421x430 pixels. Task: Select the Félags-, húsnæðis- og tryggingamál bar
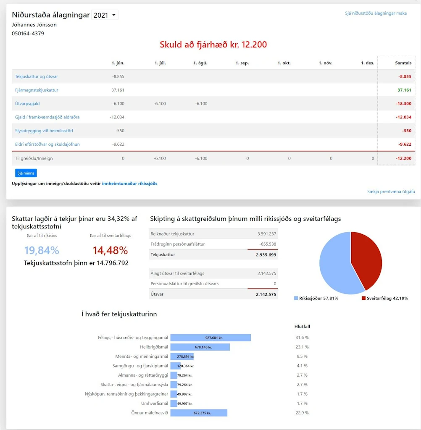point(210,338)
